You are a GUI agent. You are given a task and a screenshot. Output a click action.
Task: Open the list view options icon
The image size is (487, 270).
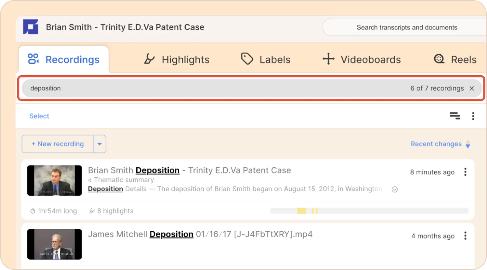click(x=455, y=116)
